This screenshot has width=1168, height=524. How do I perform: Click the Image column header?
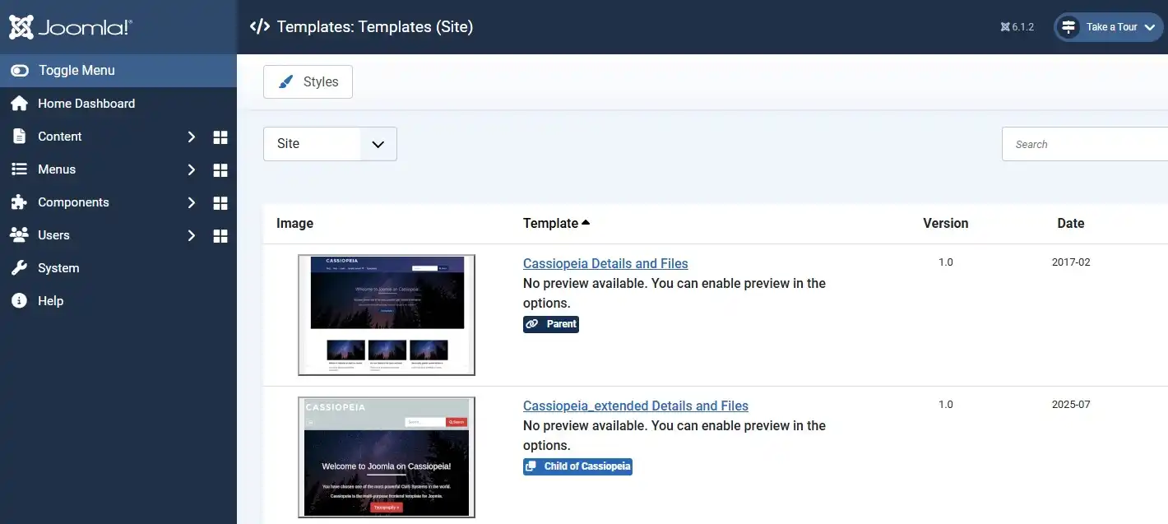pos(294,223)
